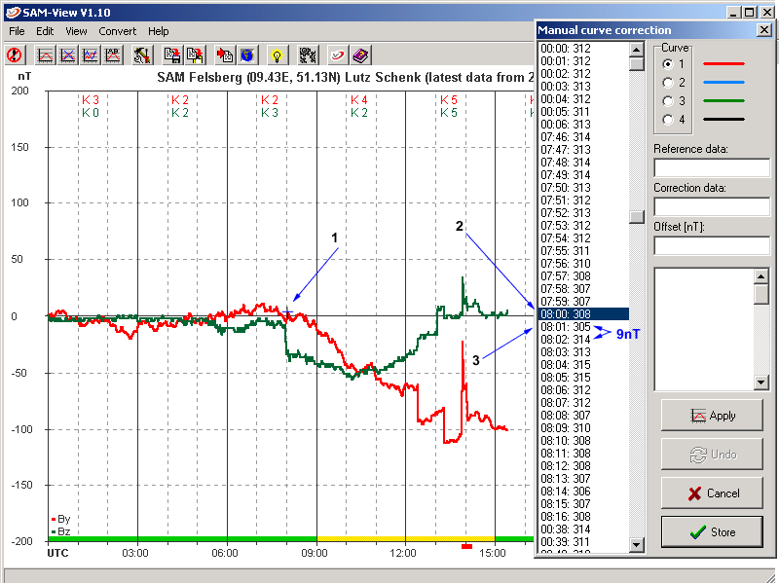Select the list row "00:05: 311"
The height and width of the screenshot is (584, 779).
point(583,112)
